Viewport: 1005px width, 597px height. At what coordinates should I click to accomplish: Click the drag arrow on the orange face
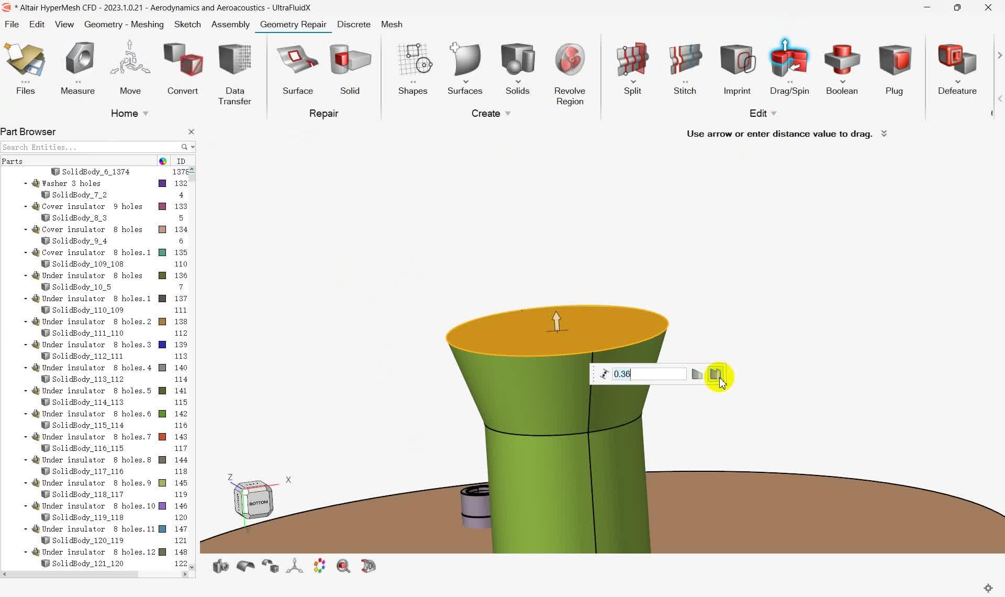pyautogui.click(x=556, y=320)
